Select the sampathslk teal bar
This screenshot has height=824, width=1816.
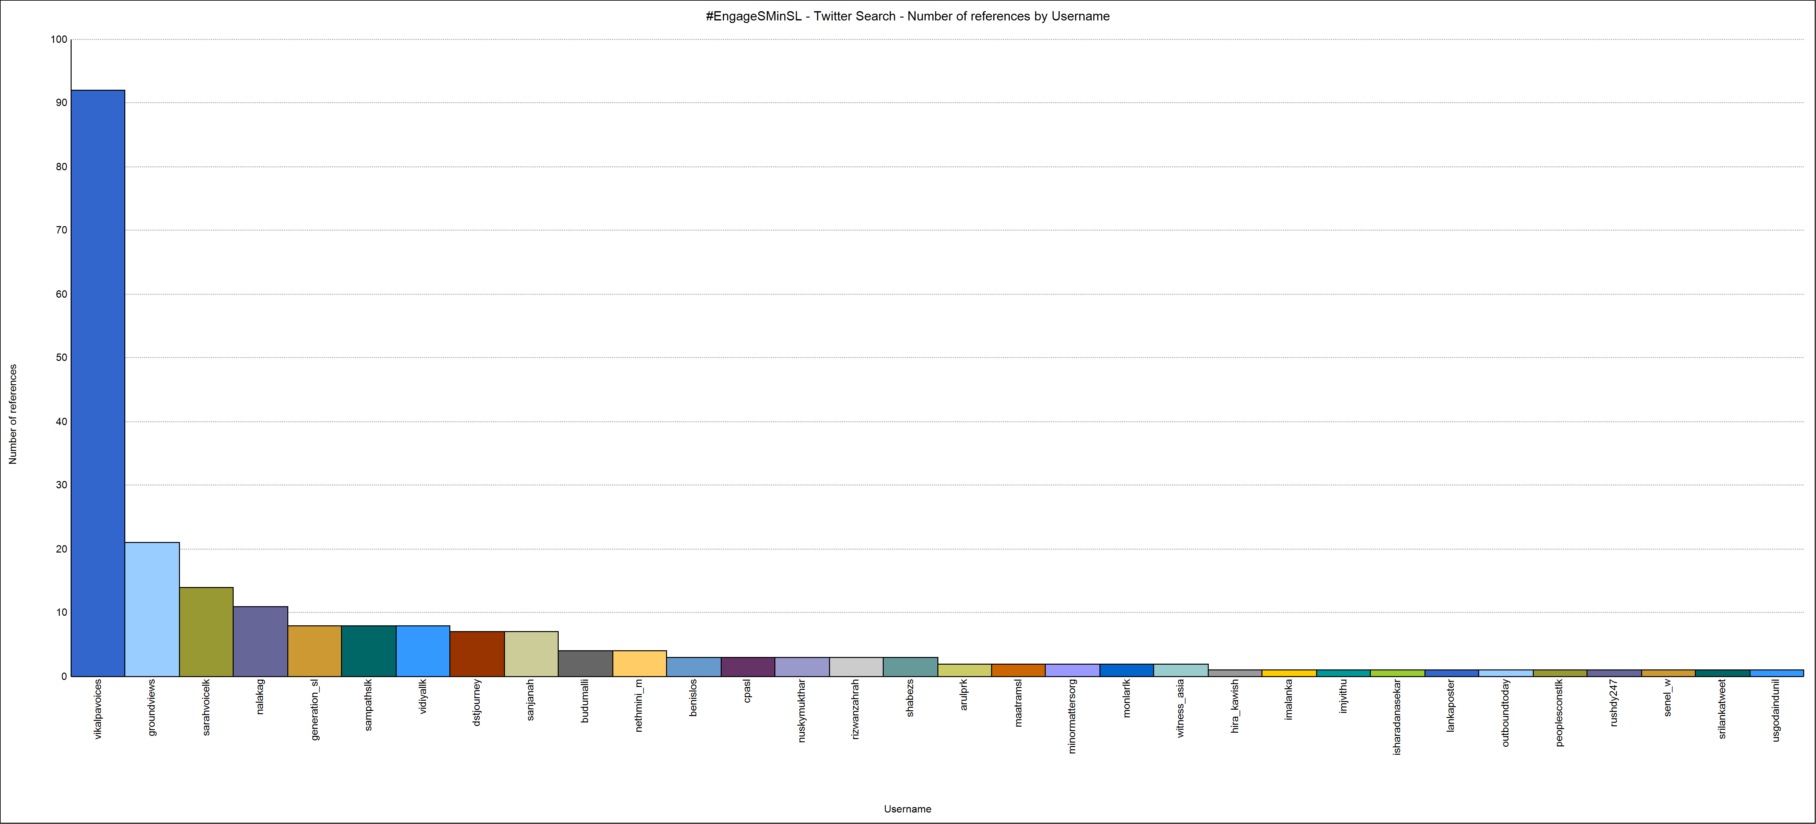point(369,651)
